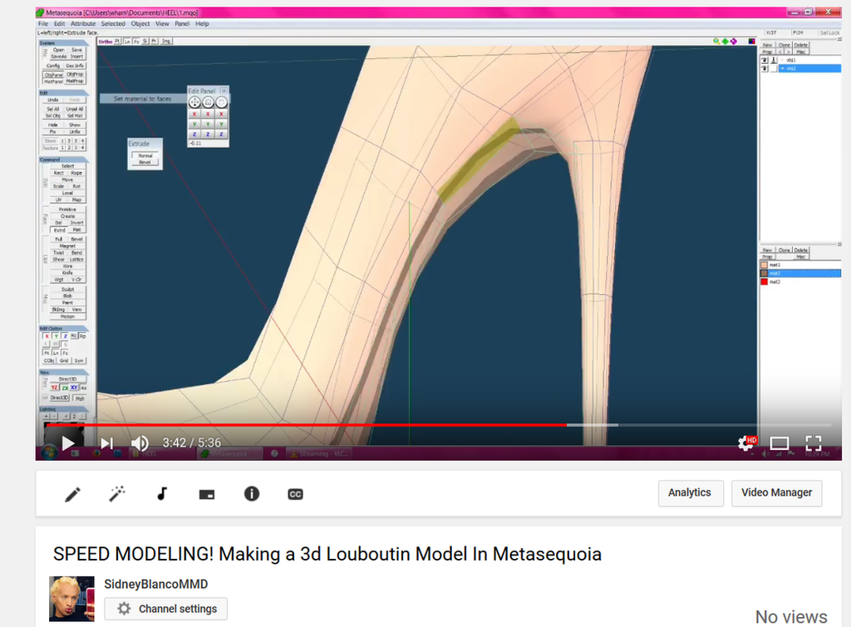Open the Analytics button
Screen dimensions: 851x627
tap(691, 493)
